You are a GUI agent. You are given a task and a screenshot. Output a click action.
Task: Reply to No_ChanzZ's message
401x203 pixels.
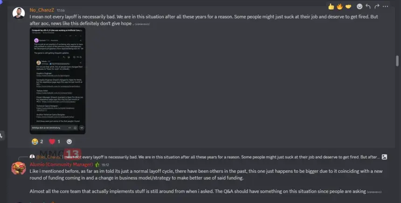(x=368, y=7)
